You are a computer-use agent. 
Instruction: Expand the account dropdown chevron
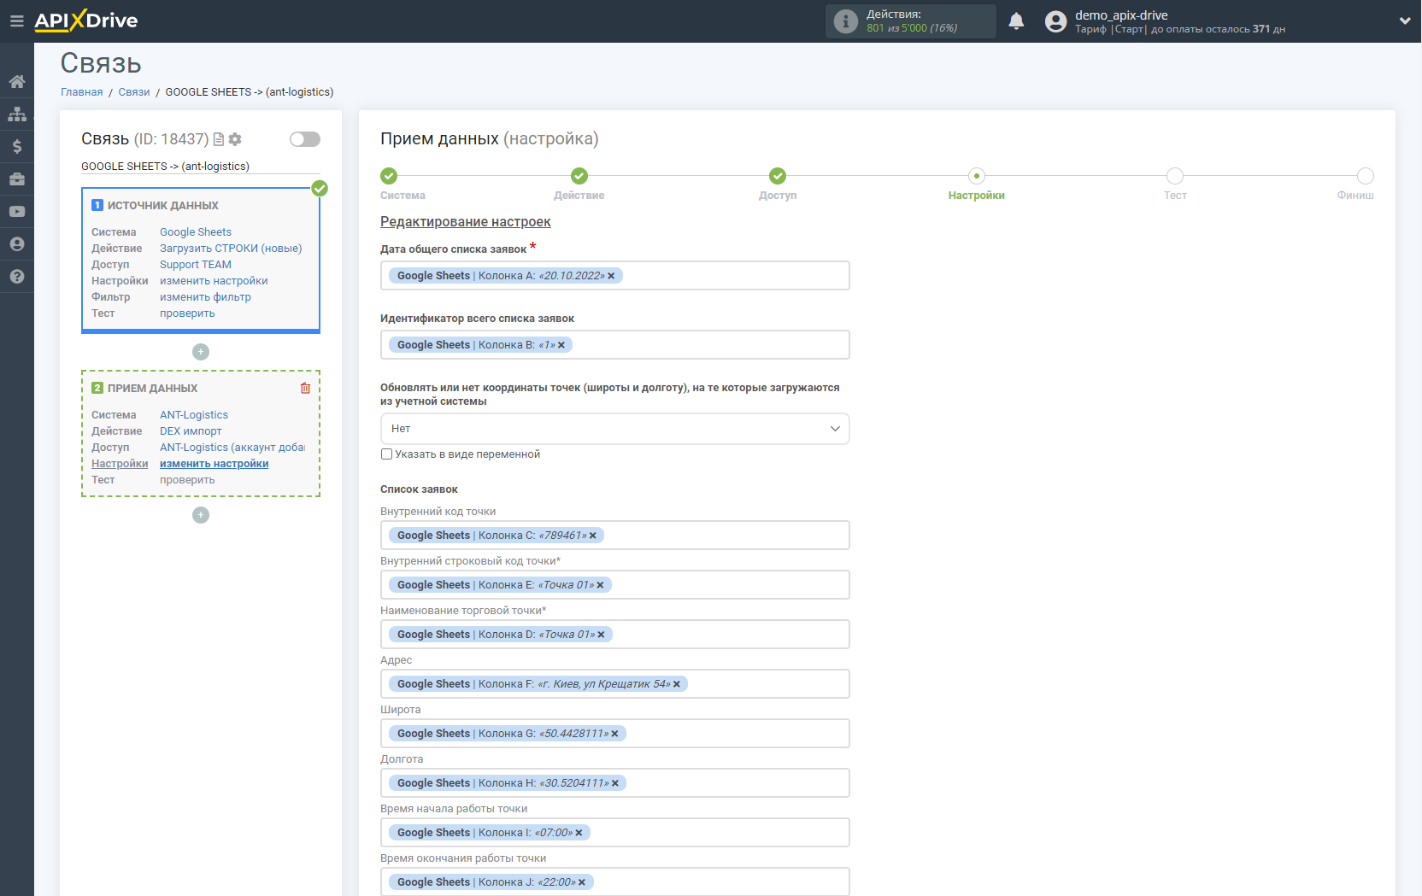[1405, 21]
